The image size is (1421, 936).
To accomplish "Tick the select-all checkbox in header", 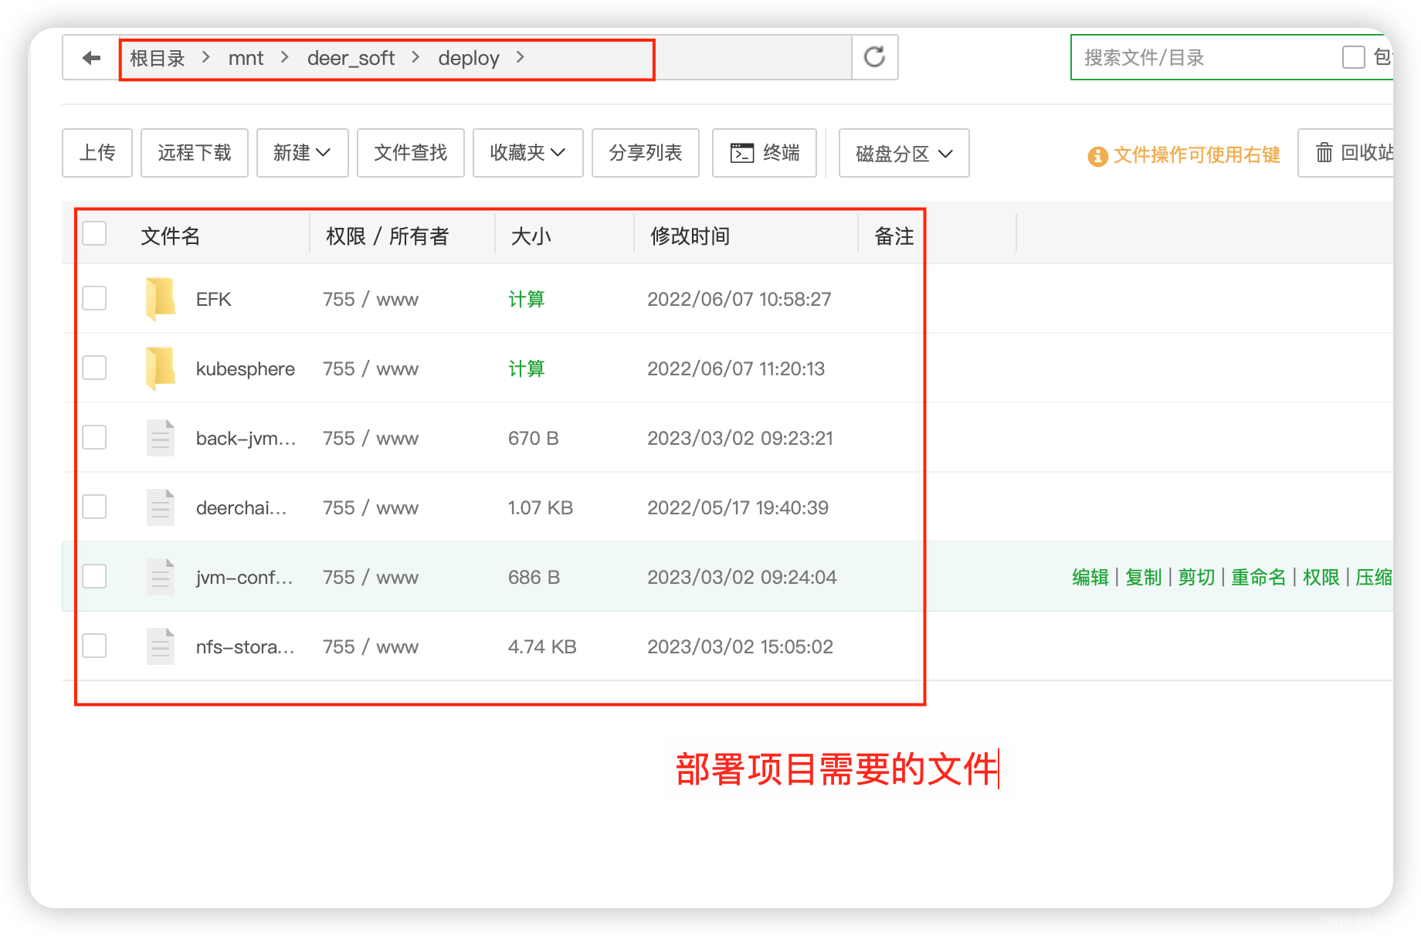I will click(x=94, y=233).
